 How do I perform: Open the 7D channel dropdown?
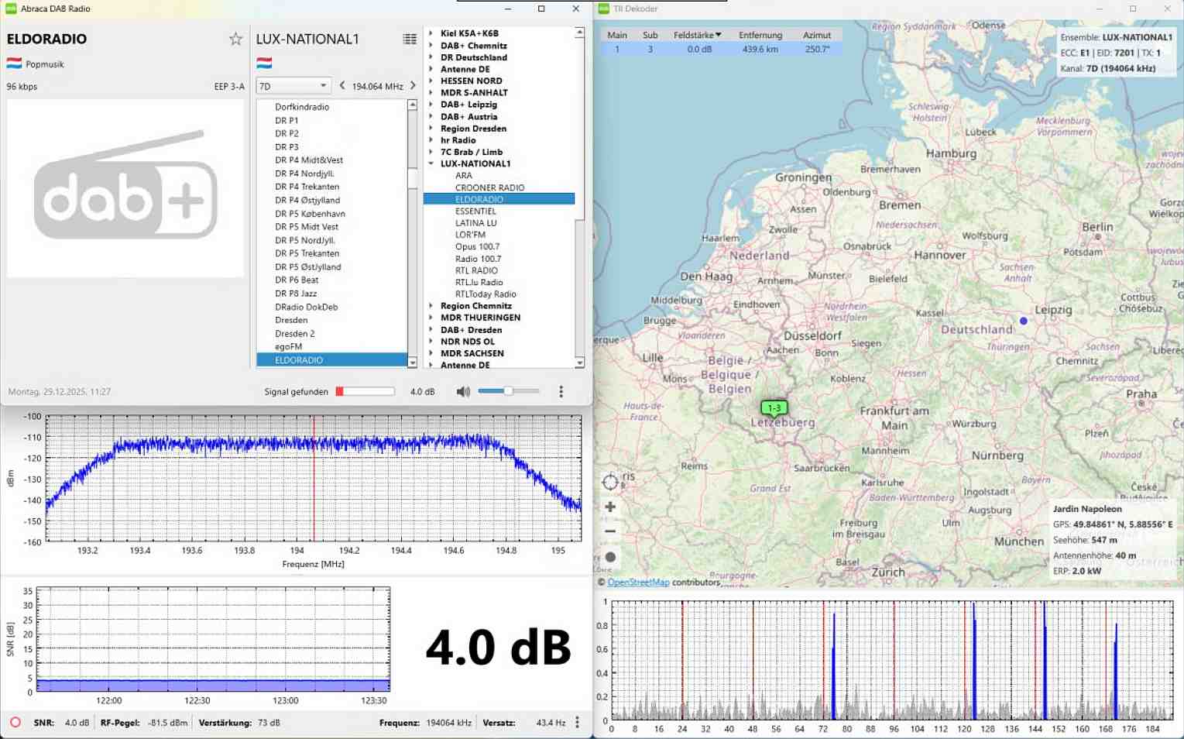point(293,86)
